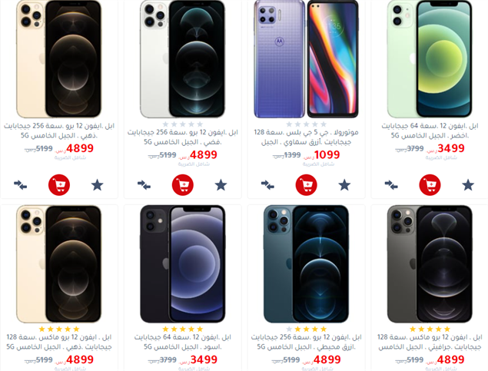Add green iPhone 12 64GB to cart
This screenshot has width=488, height=371.
(x=430, y=185)
